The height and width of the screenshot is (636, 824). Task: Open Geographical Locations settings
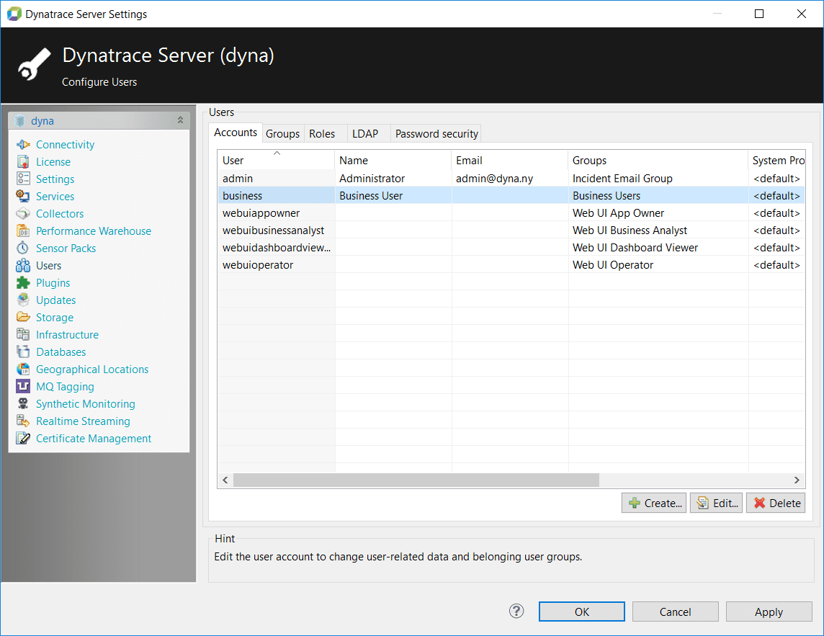92,369
